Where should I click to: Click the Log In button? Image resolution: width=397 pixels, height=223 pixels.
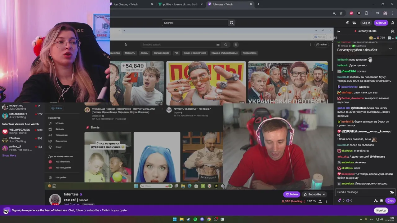click(x=366, y=23)
